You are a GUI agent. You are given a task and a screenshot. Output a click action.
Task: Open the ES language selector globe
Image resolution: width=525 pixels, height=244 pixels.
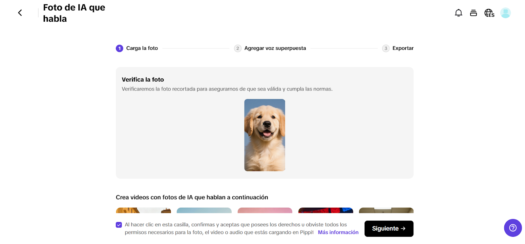(x=489, y=13)
